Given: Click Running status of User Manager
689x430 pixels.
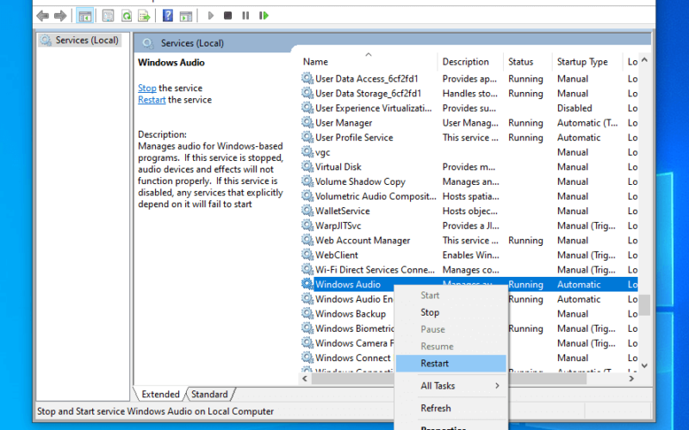Looking at the screenshot, I should click(525, 123).
